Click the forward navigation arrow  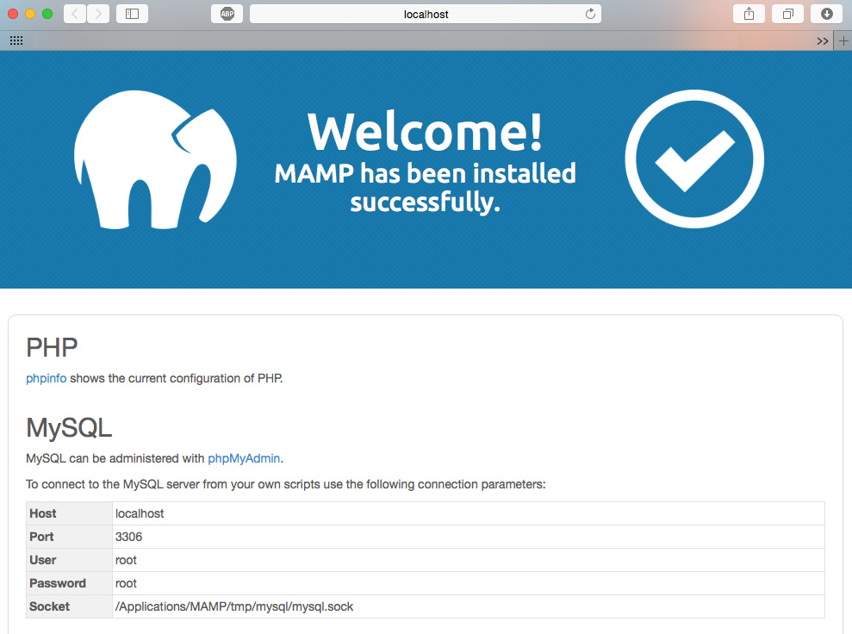pos(98,14)
